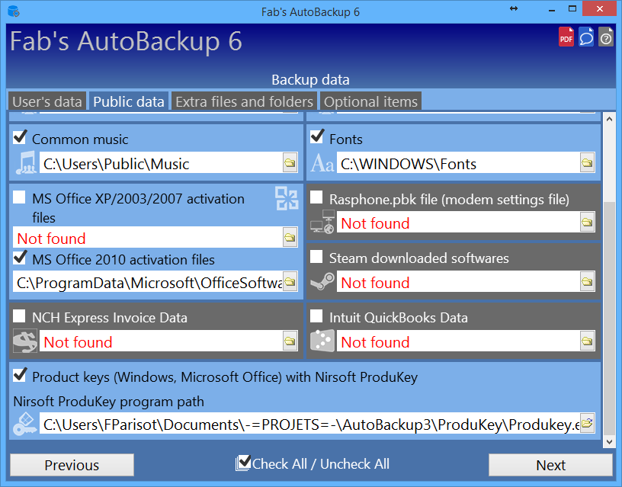
Task: Click the app icon in title bar
Action: click(x=14, y=11)
